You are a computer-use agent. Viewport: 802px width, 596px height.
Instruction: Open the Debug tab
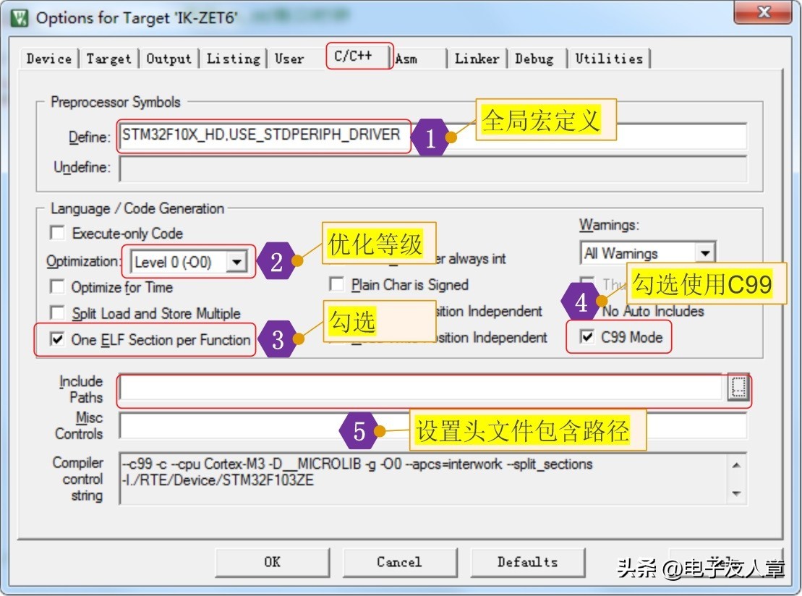point(535,58)
